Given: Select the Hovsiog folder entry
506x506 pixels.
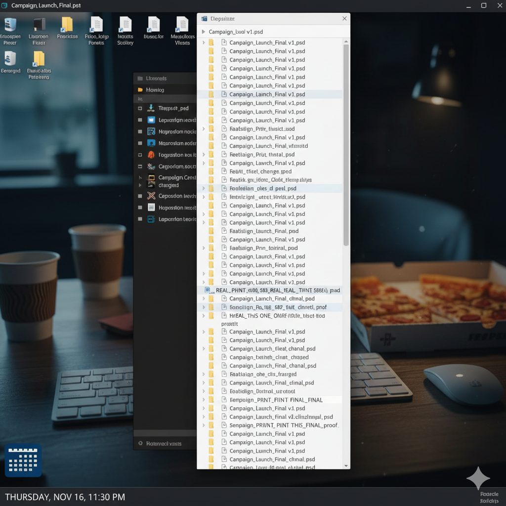Looking at the screenshot, I should [x=155, y=90].
